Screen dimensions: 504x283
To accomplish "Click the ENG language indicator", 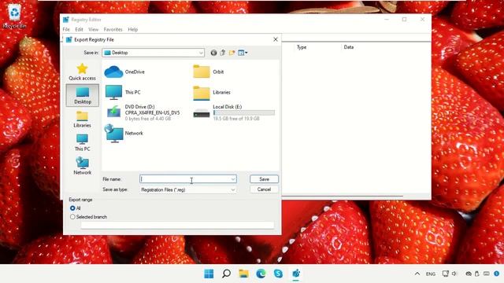I will tap(431, 274).
